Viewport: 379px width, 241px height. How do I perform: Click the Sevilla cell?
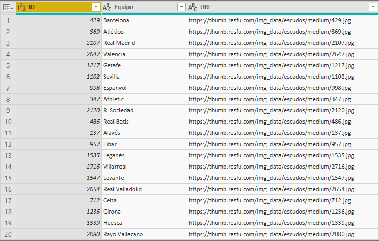click(144, 77)
